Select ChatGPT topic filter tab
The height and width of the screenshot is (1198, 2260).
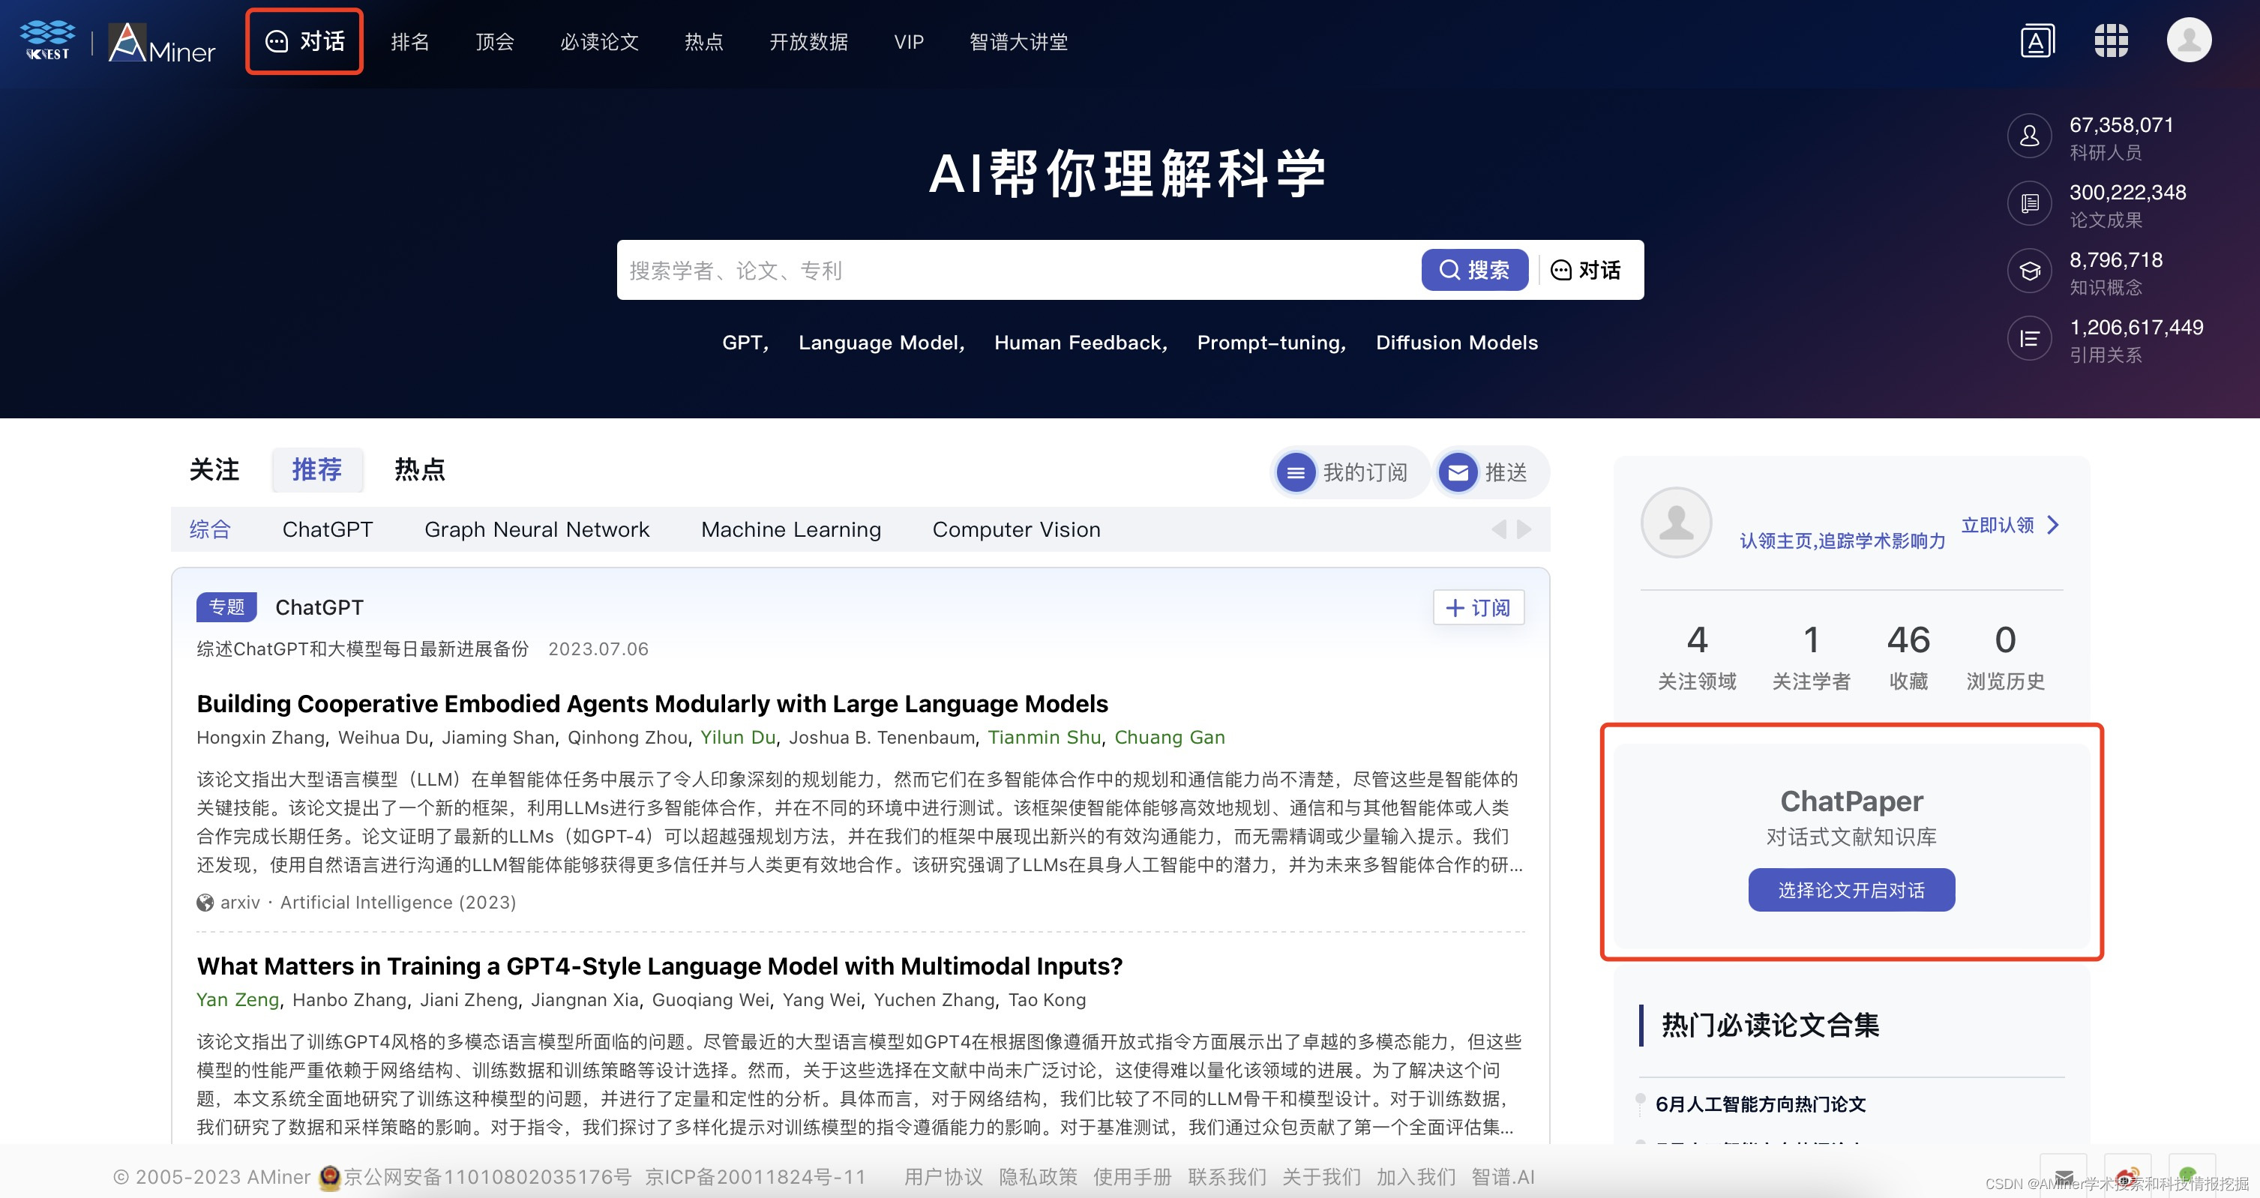click(x=328, y=529)
